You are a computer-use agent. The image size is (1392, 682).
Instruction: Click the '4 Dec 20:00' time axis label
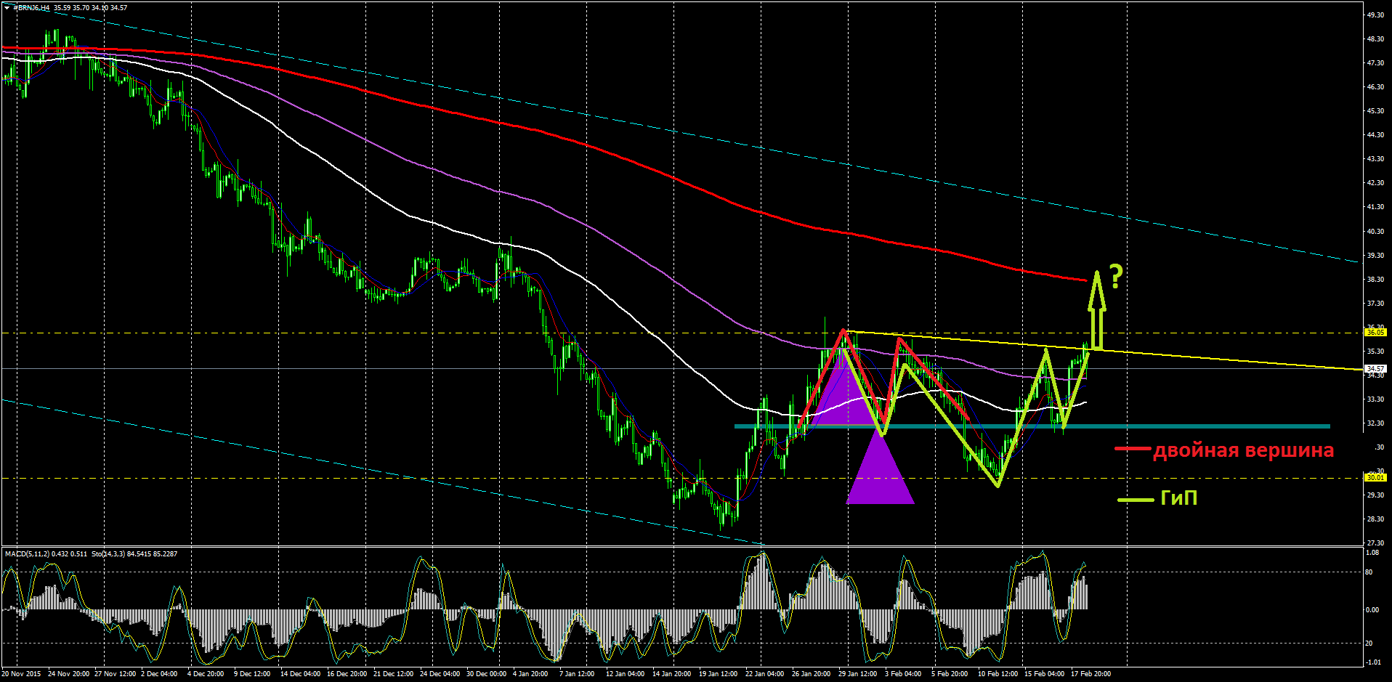click(206, 674)
